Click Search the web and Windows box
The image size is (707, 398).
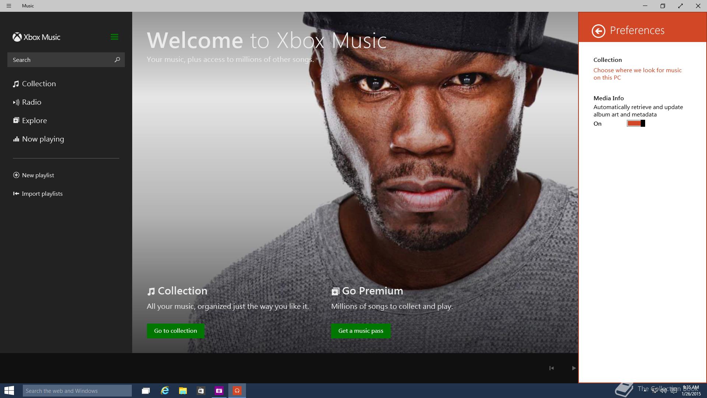pos(77,391)
